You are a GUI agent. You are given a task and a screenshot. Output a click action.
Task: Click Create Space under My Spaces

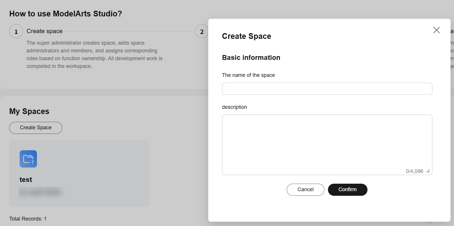pos(36,128)
